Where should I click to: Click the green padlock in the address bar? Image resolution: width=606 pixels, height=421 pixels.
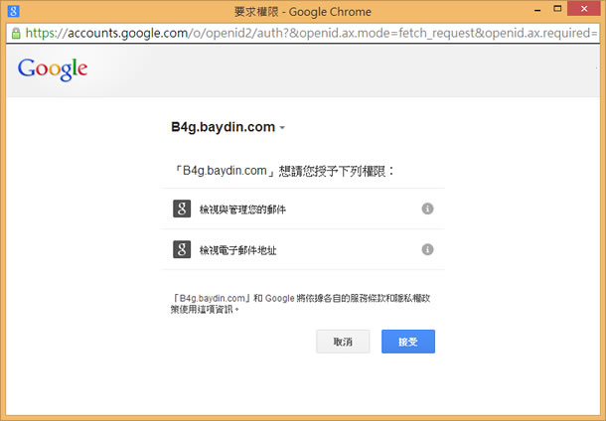pyautogui.click(x=16, y=33)
